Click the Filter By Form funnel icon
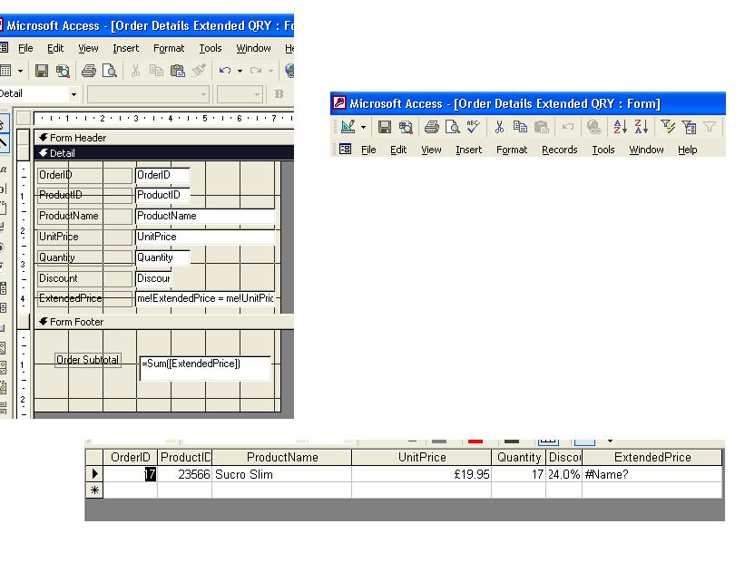The height and width of the screenshot is (582, 745). pos(689,127)
